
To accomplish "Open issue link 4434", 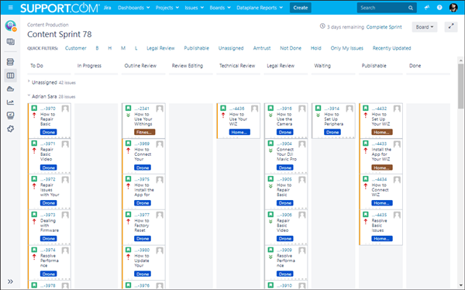I will 379,179.
